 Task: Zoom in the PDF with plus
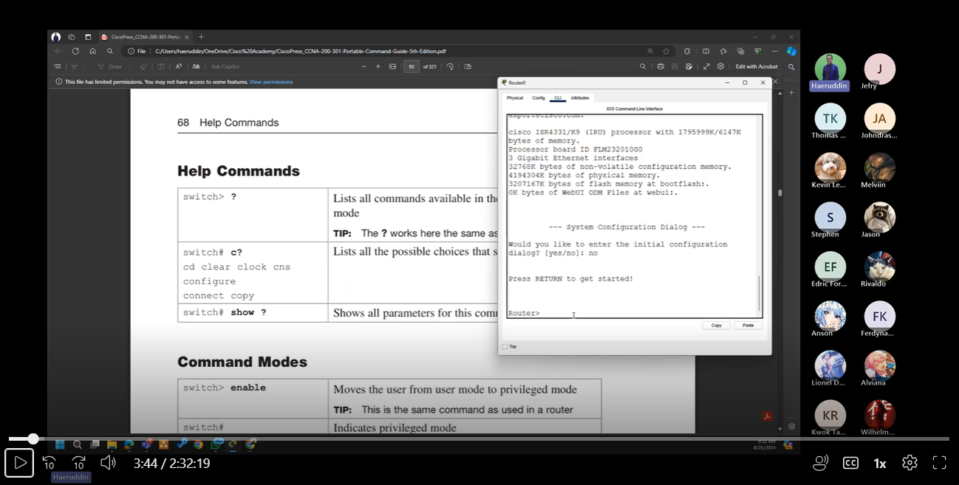[378, 66]
